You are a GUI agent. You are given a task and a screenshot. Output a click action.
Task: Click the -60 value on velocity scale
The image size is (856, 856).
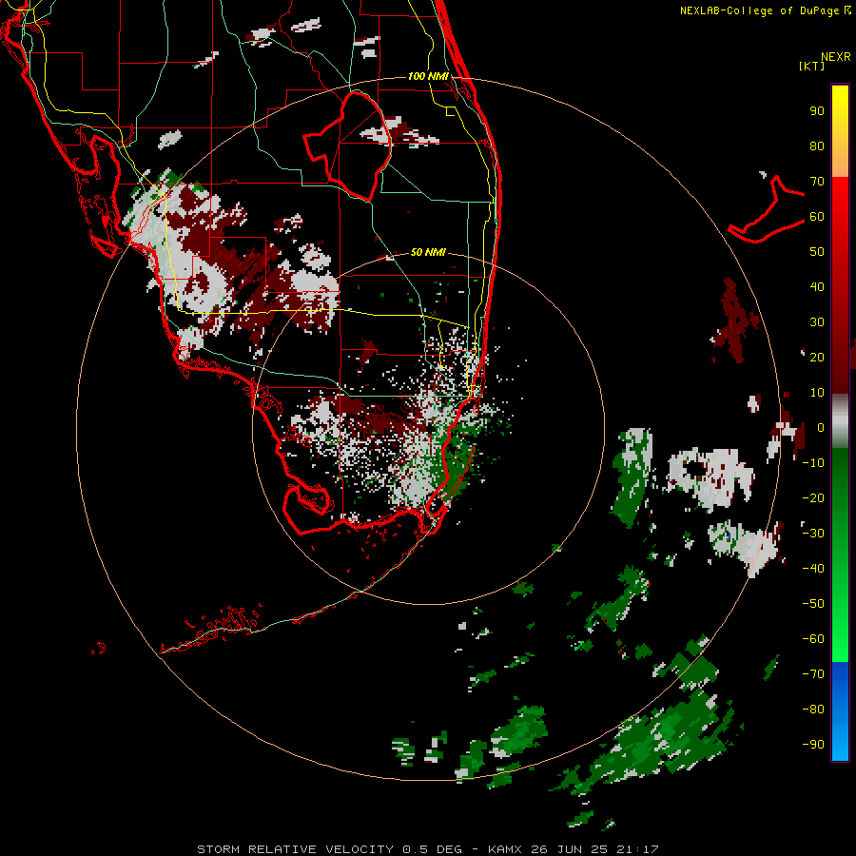813,639
